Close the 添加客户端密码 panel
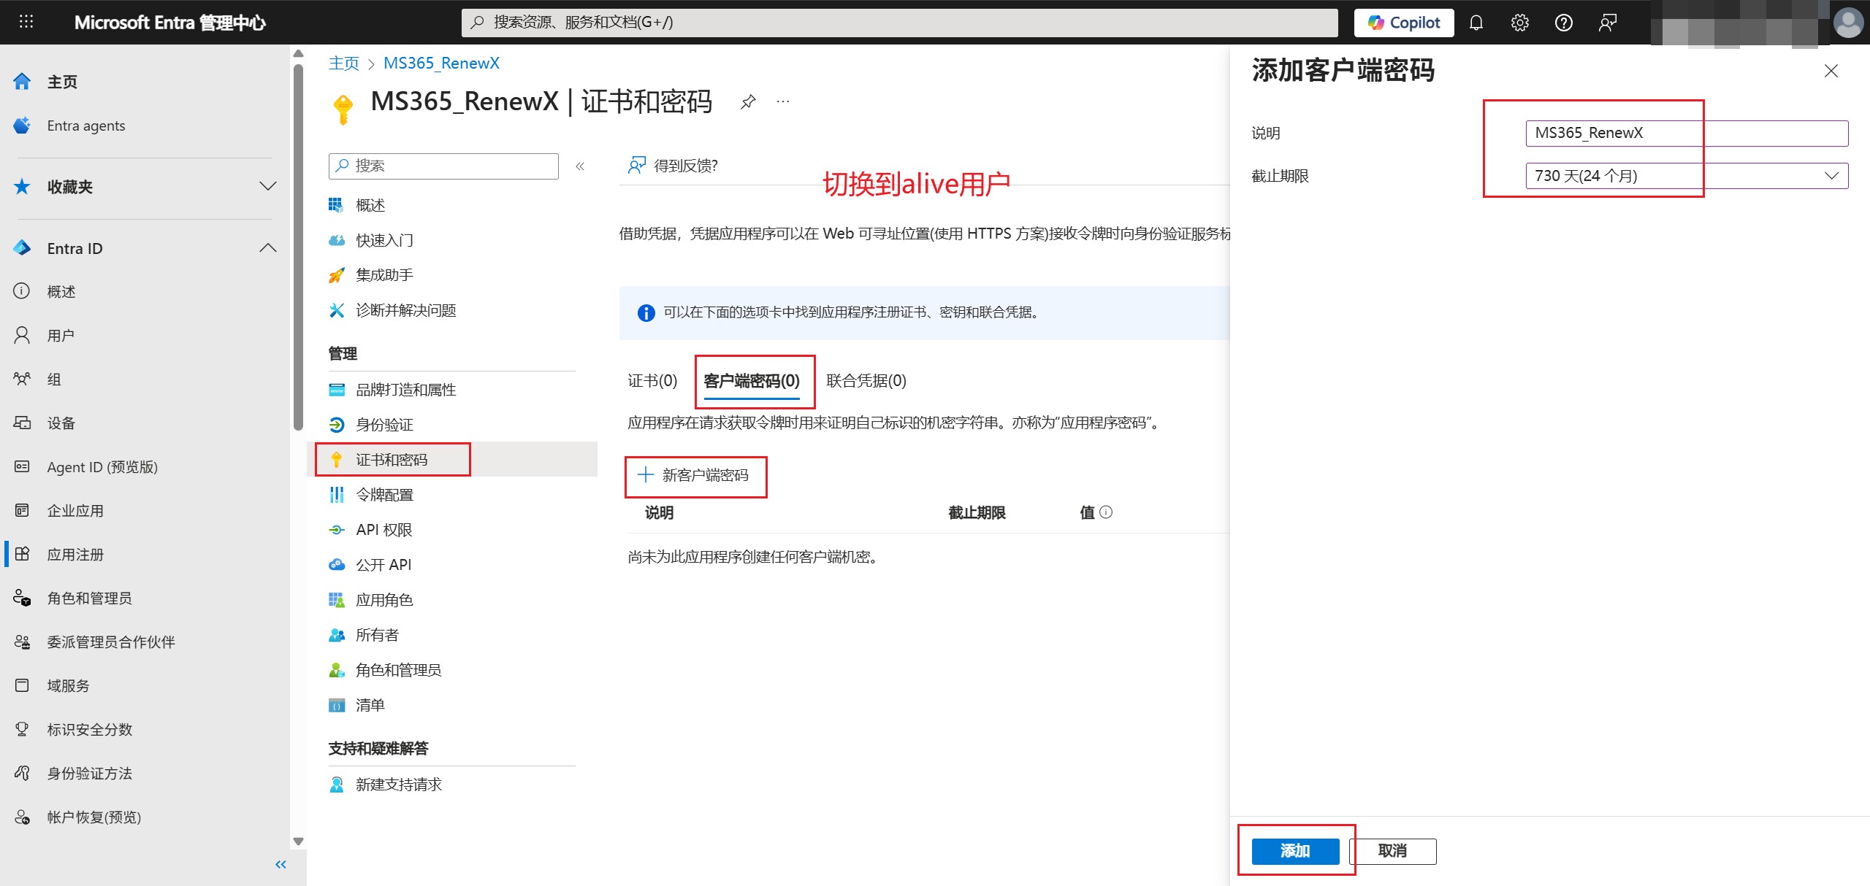The width and height of the screenshot is (1870, 886). coord(1831,71)
